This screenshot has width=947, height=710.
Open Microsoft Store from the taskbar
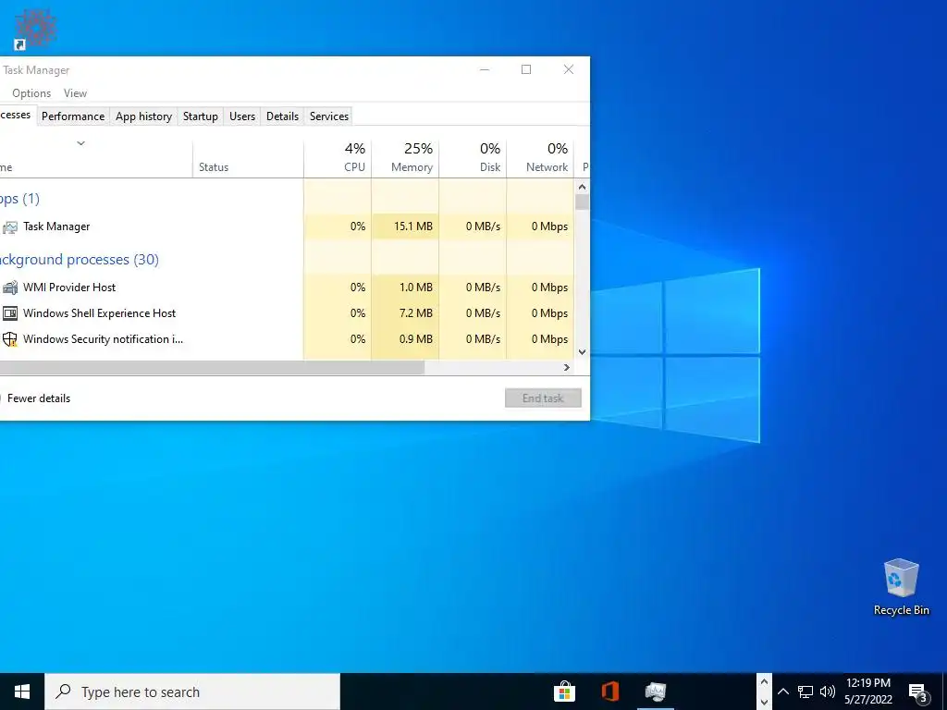tap(565, 692)
